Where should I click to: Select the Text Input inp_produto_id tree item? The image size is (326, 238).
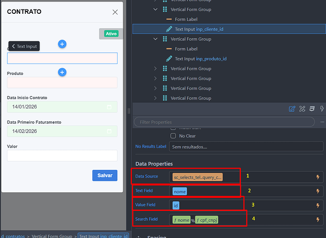coord(200,59)
